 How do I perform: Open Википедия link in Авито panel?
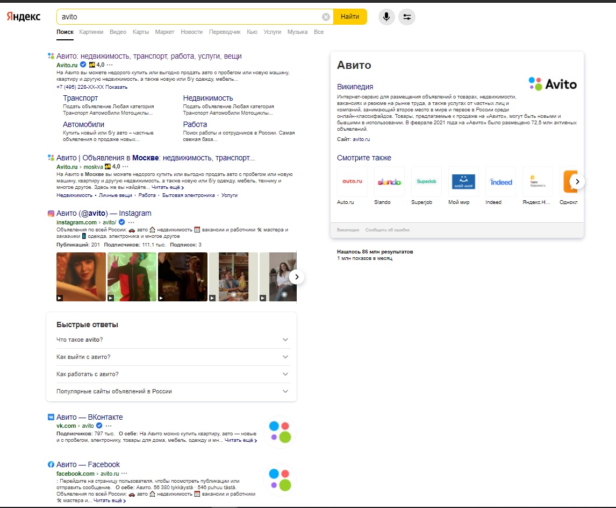pyautogui.click(x=355, y=87)
